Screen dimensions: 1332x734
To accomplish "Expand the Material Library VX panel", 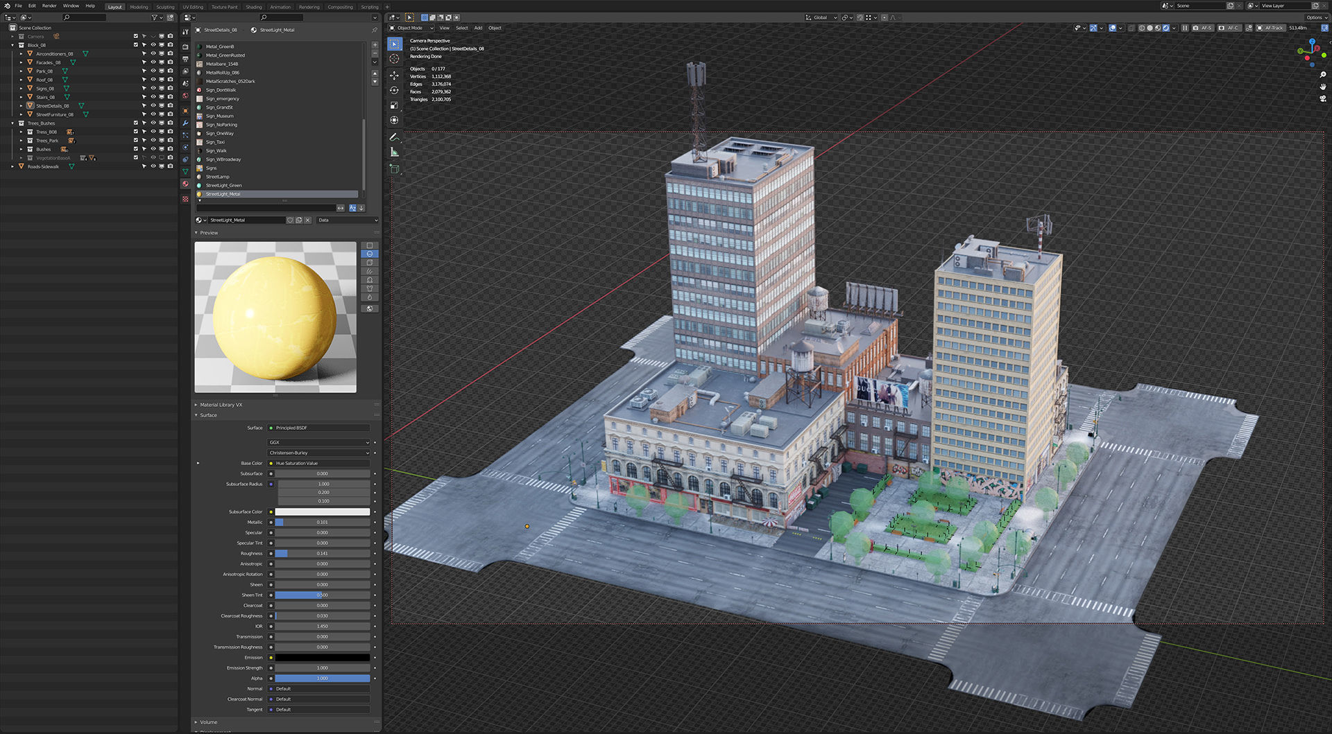I will point(221,405).
